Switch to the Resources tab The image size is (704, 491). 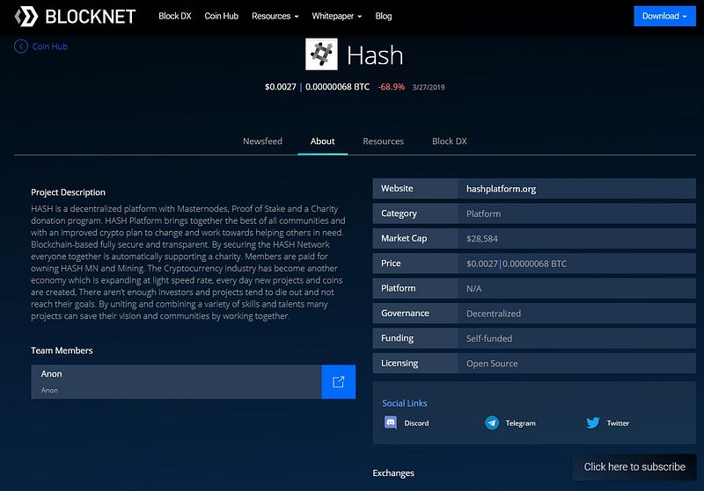tap(384, 141)
